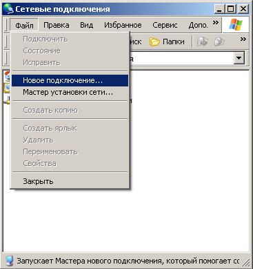
Task: Open the Сервис menu
Action: 165,25
